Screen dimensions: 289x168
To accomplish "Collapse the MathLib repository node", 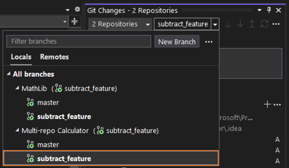I will [17, 88].
